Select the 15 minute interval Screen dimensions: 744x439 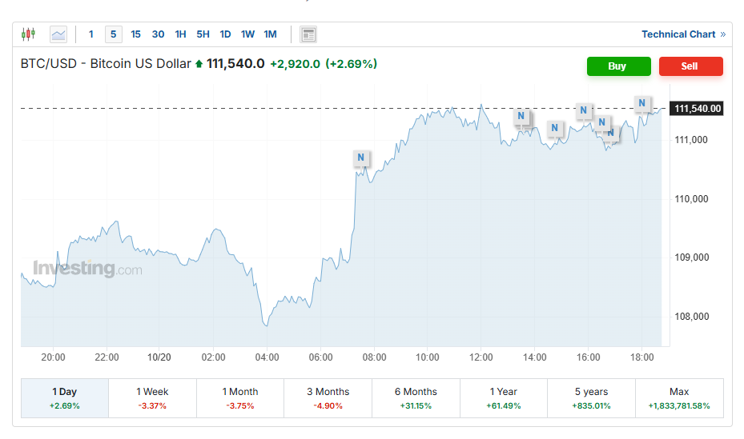pos(135,34)
